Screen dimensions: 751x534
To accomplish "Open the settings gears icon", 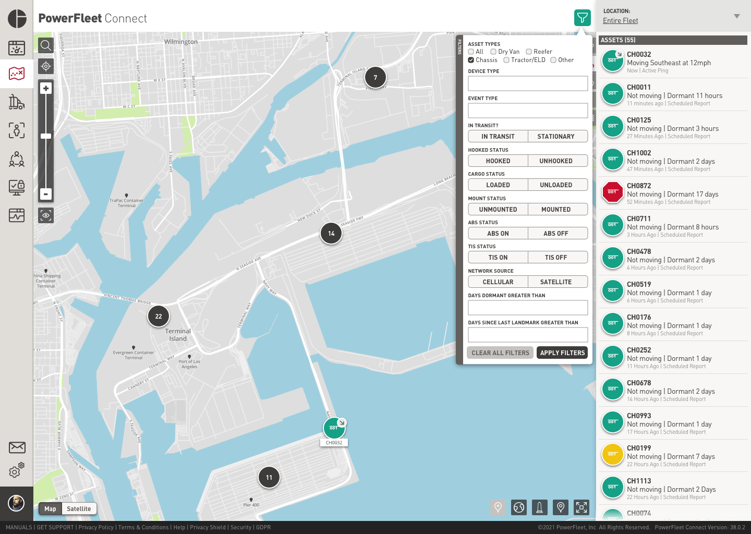I will (x=17, y=470).
